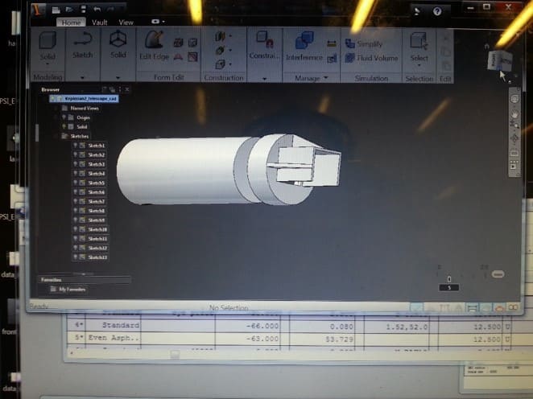Select the Interference tool in Manage
The image size is (533, 399).
click(x=304, y=40)
